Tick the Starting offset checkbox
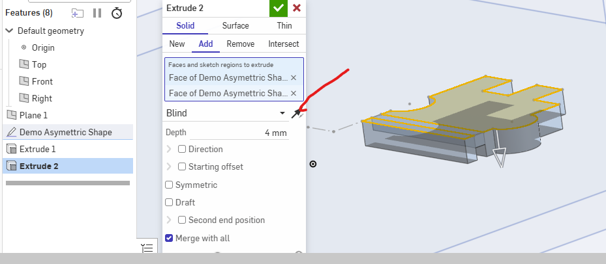The width and height of the screenshot is (606, 264). (182, 167)
